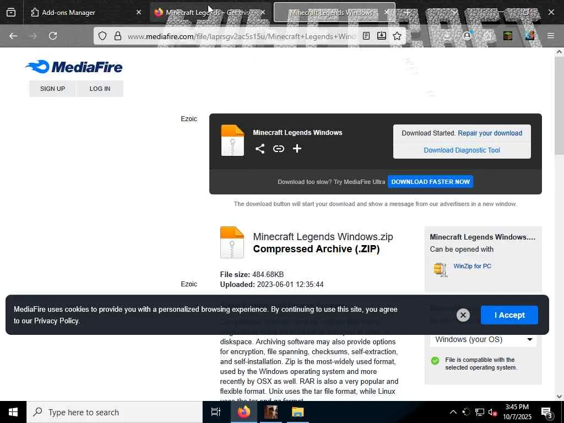Open Task View on the taskbar
Viewport: 564px width, 423px height.
click(x=215, y=412)
